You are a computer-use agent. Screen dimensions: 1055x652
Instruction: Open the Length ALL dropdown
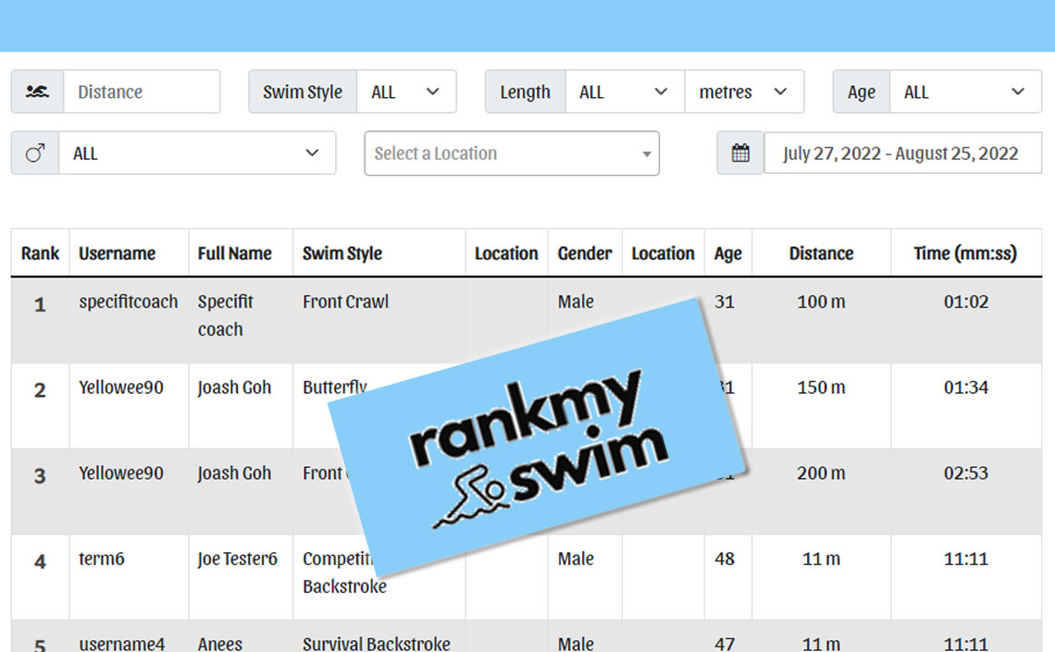point(625,92)
